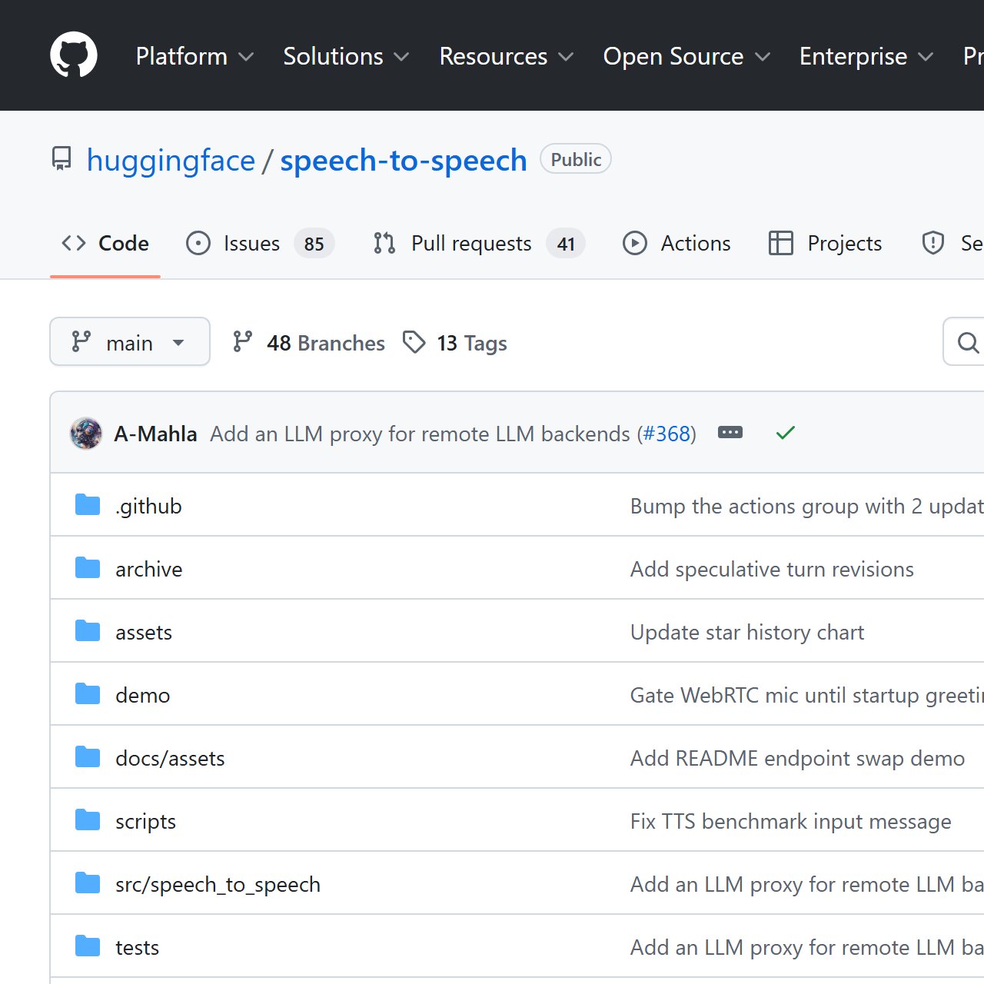This screenshot has height=984, width=984.
Task: Open the speech-to-speech repository link
Action: [x=404, y=161]
